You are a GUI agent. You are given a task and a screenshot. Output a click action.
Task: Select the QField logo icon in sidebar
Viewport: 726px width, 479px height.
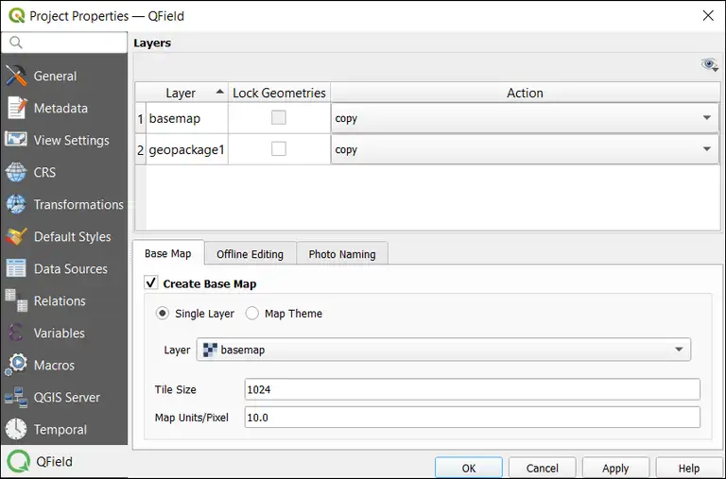[18, 461]
